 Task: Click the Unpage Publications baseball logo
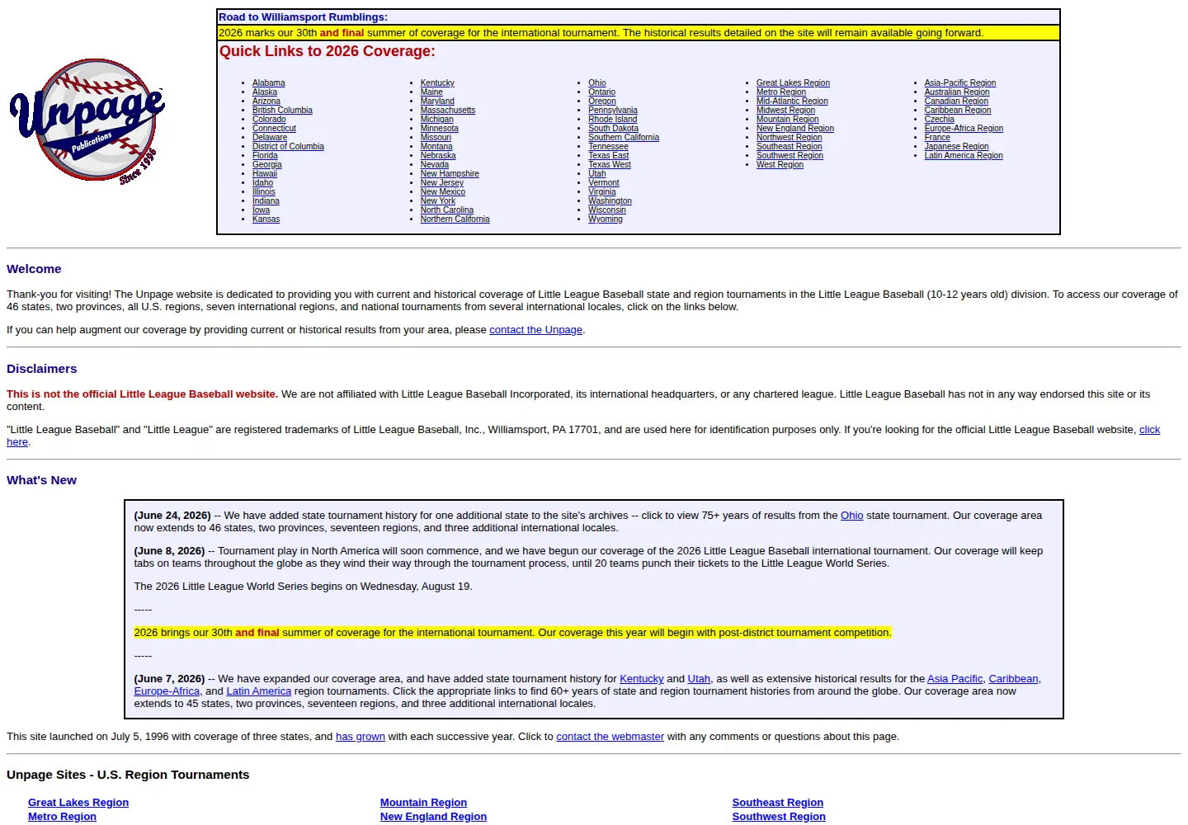(x=87, y=120)
